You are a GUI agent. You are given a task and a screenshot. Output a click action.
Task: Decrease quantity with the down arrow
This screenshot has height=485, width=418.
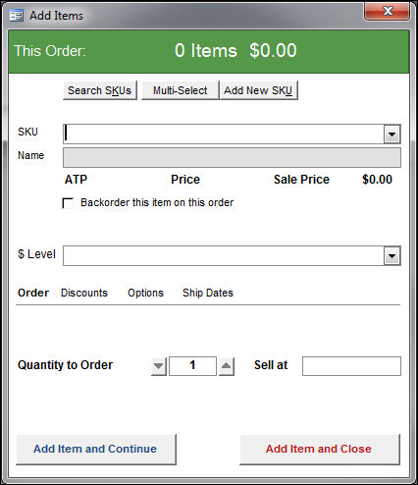[x=159, y=366]
